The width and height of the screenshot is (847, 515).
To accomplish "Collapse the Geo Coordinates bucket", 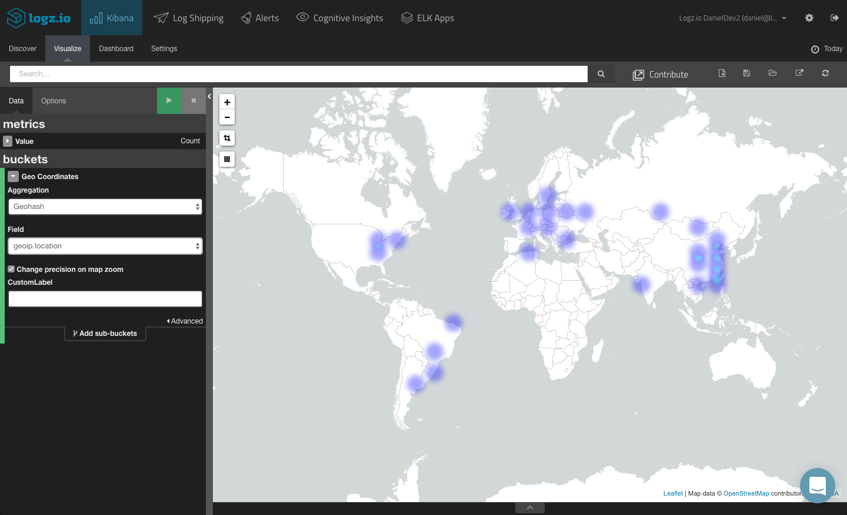I will tap(13, 176).
